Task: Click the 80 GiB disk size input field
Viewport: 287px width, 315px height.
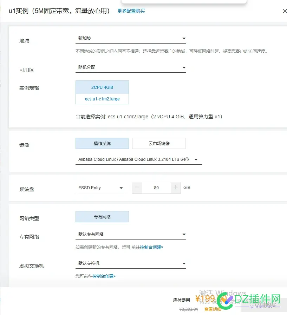Action: click(156, 188)
